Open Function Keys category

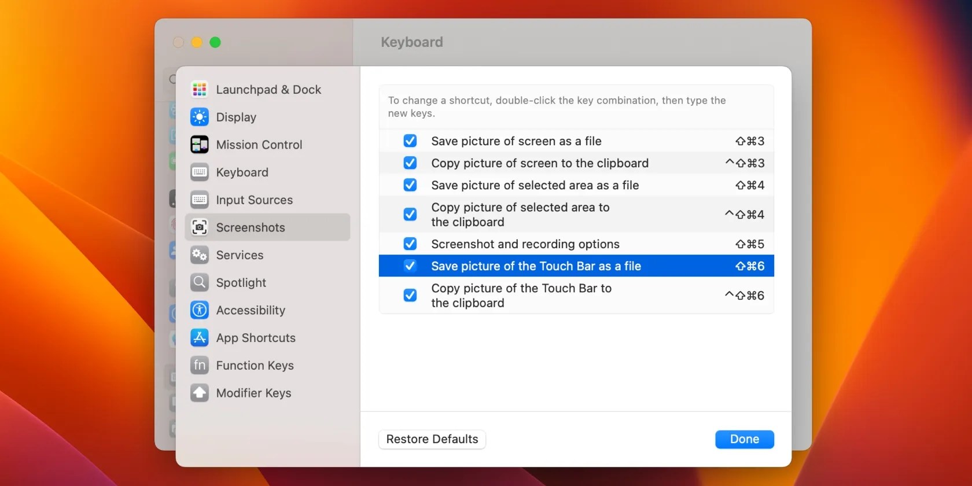[267, 365]
